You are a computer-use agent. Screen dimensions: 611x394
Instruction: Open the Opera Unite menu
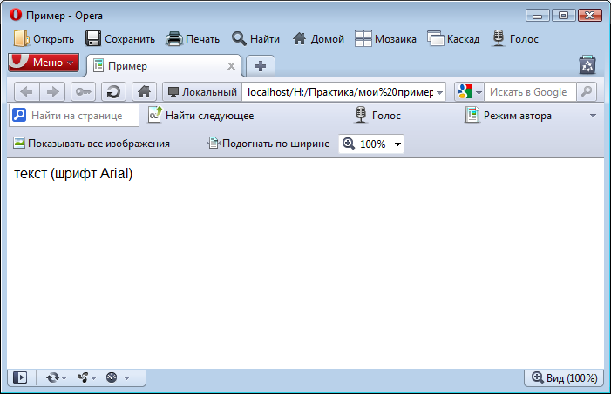pos(86,377)
